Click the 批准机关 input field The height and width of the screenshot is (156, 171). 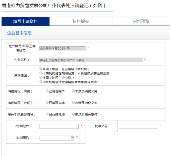[59, 126]
